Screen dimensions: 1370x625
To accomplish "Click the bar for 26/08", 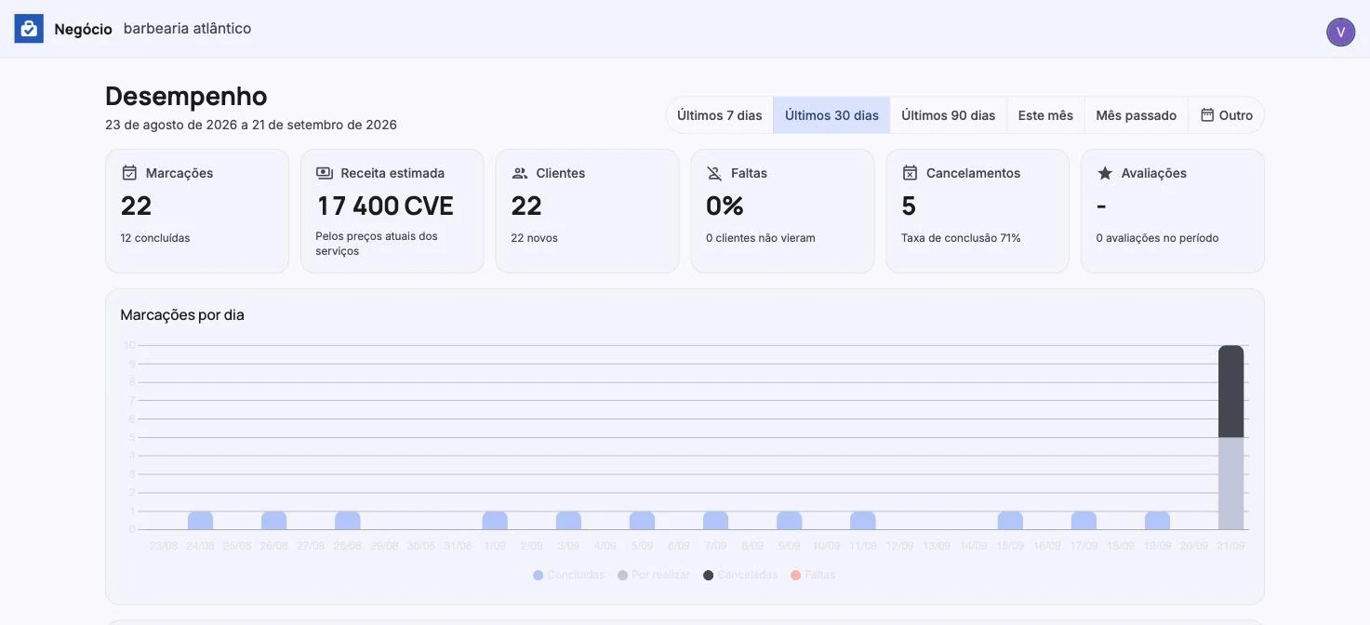I will pos(273,521).
